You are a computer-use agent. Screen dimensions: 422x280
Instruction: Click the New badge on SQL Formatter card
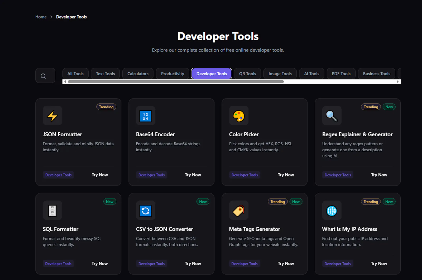[110, 202]
